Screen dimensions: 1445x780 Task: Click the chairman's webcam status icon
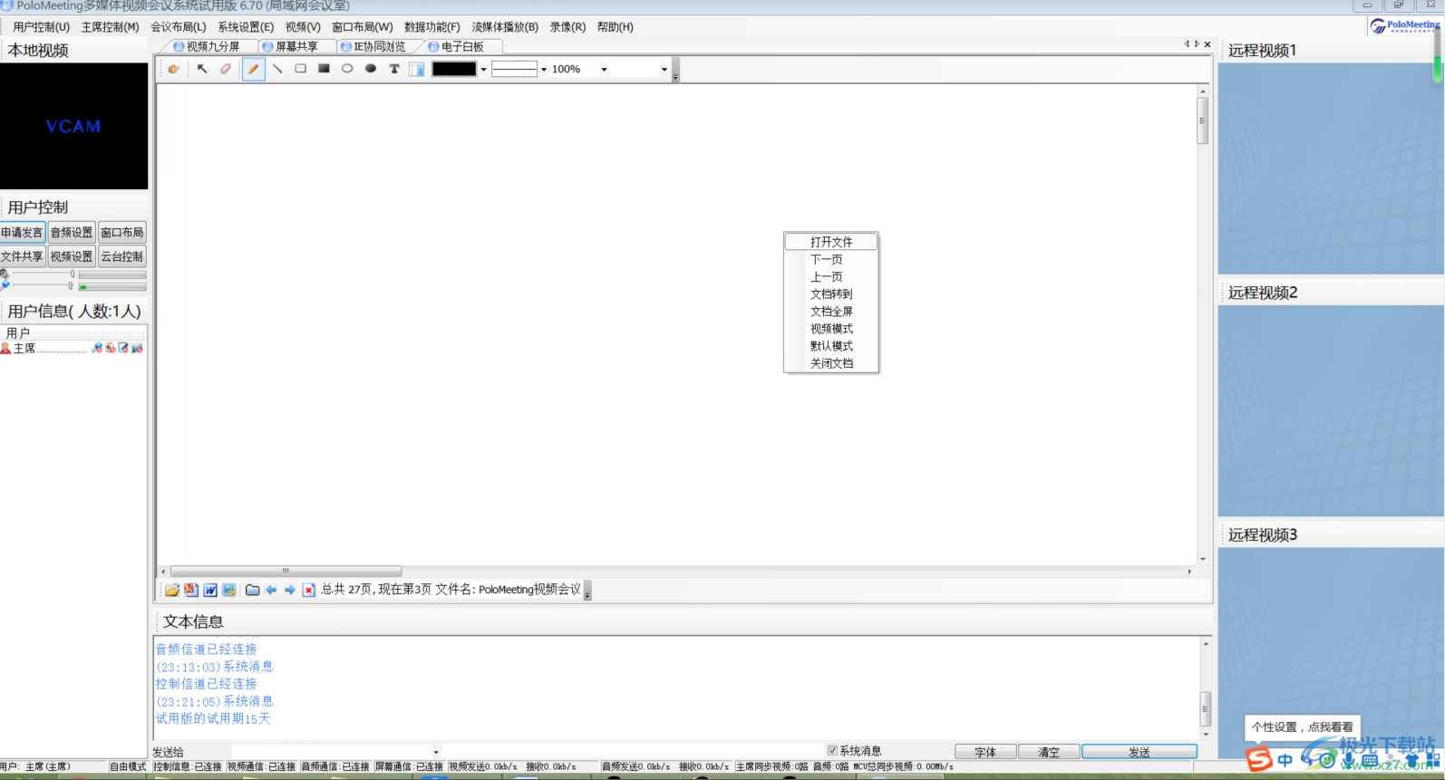111,348
